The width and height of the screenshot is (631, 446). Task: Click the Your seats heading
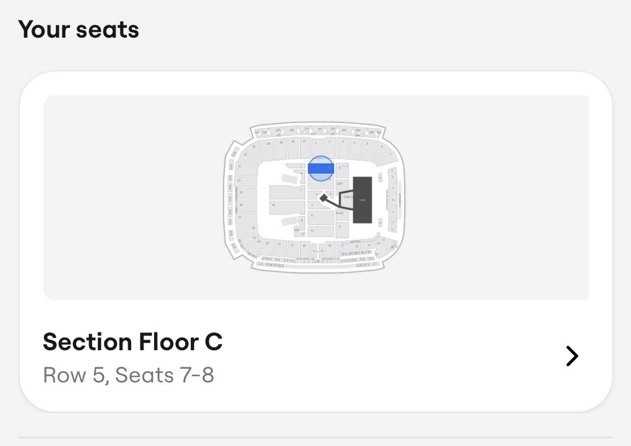[x=79, y=29]
